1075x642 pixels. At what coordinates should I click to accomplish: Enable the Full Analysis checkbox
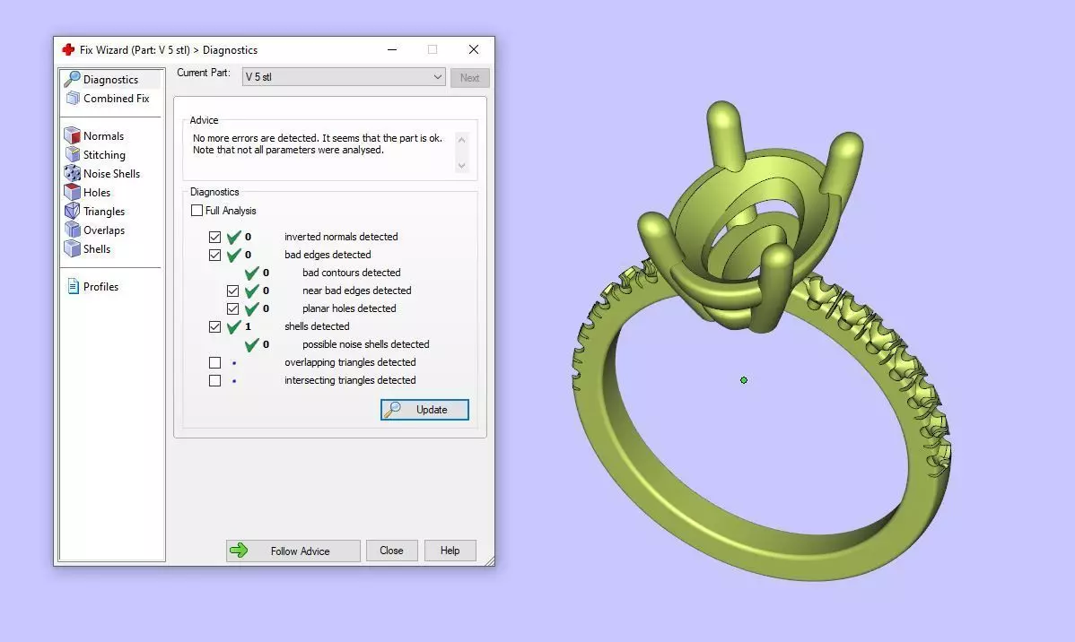[x=197, y=211]
